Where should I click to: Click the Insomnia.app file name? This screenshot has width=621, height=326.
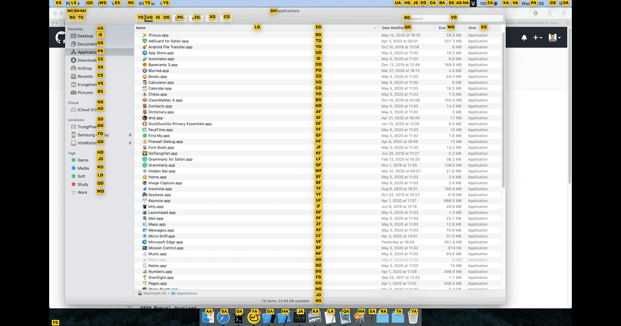[160, 189]
